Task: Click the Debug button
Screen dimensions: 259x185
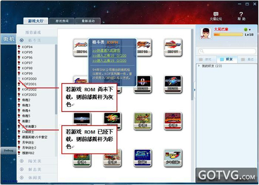Action: click(x=9, y=151)
